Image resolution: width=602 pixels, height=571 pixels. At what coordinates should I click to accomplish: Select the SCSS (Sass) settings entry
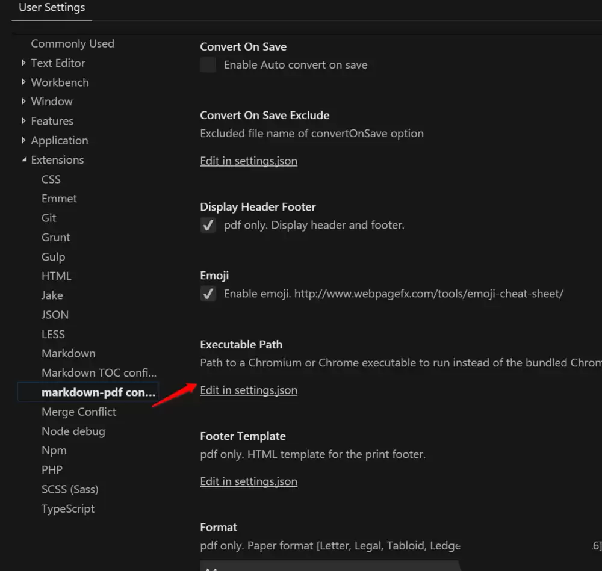[x=70, y=489]
